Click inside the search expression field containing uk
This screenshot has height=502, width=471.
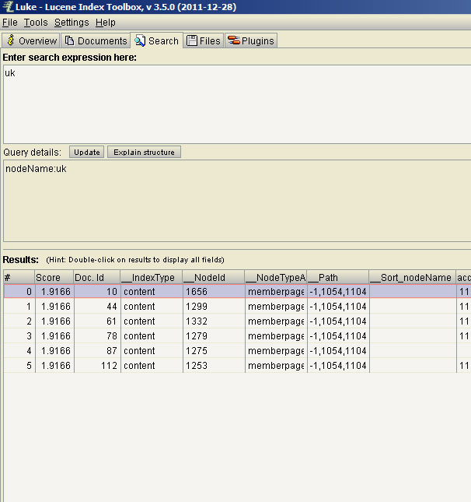237,104
